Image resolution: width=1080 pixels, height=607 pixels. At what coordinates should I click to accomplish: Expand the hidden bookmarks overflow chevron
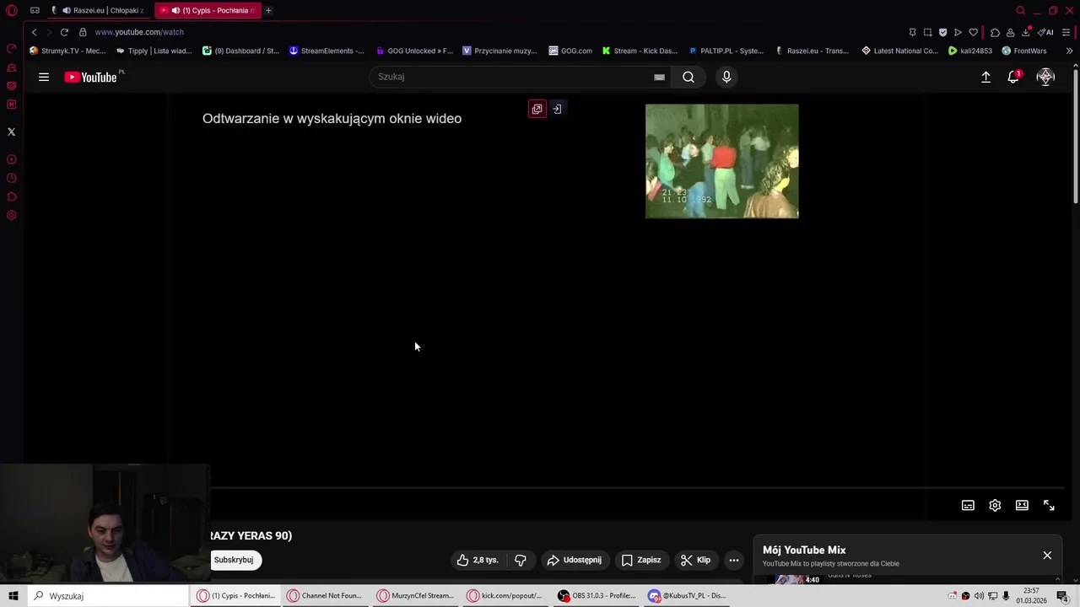click(x=1069, y=51)
